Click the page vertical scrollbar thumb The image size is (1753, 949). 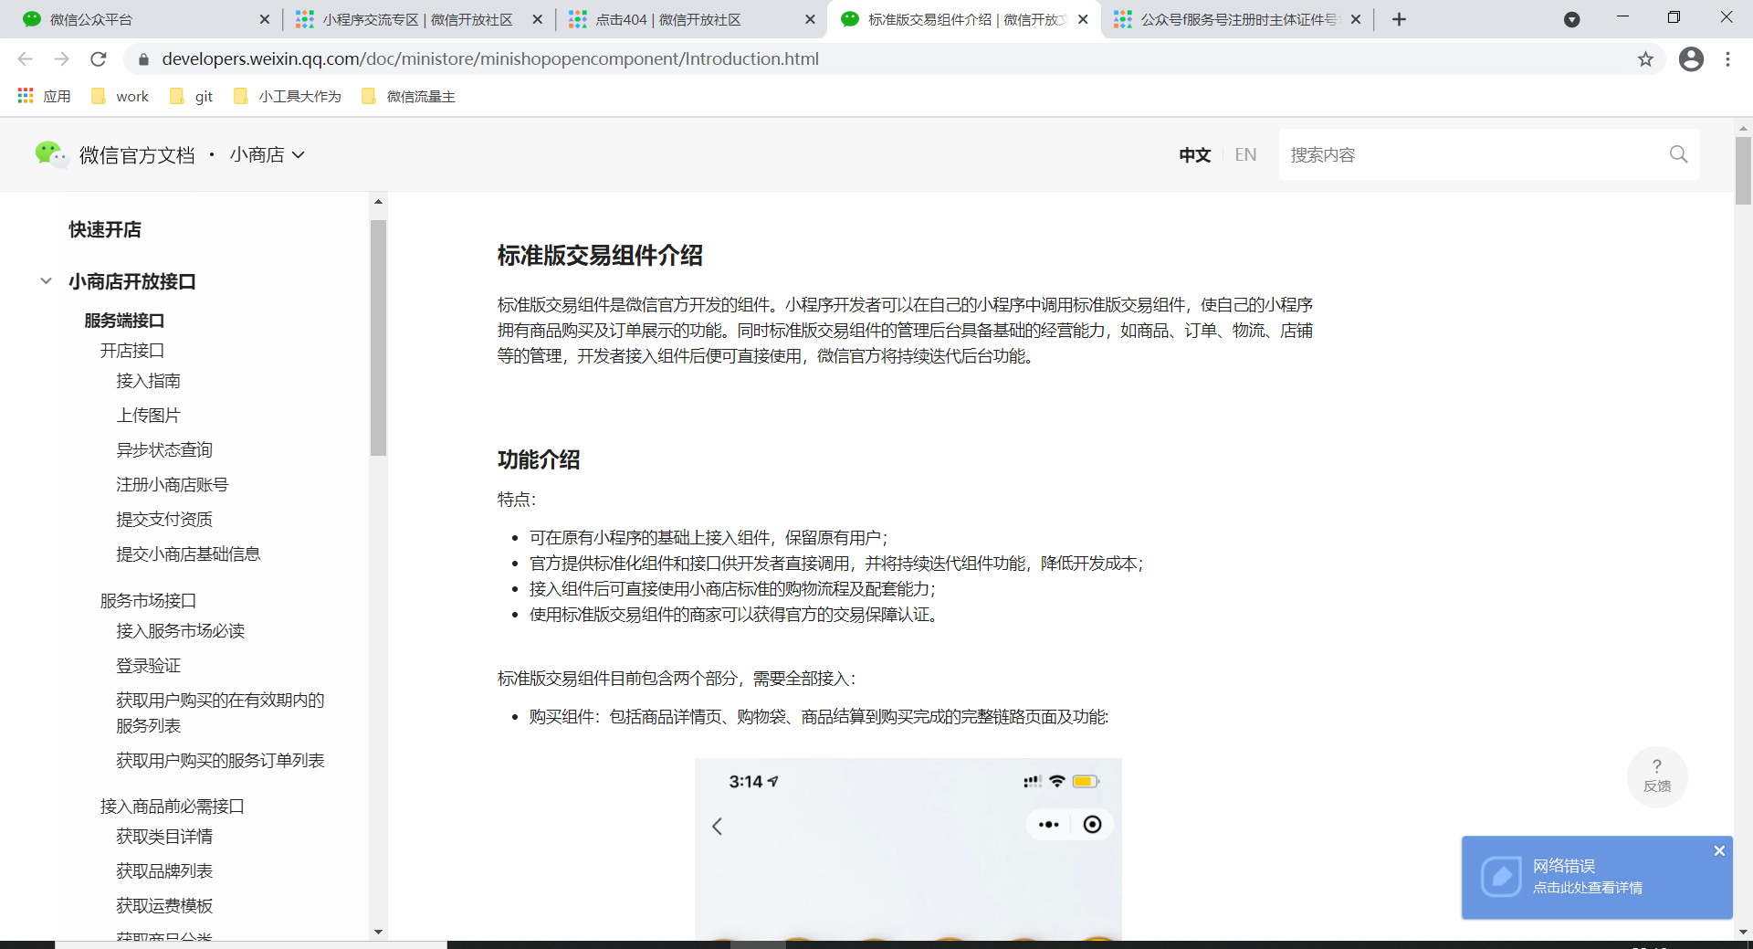click(1743, 171)
